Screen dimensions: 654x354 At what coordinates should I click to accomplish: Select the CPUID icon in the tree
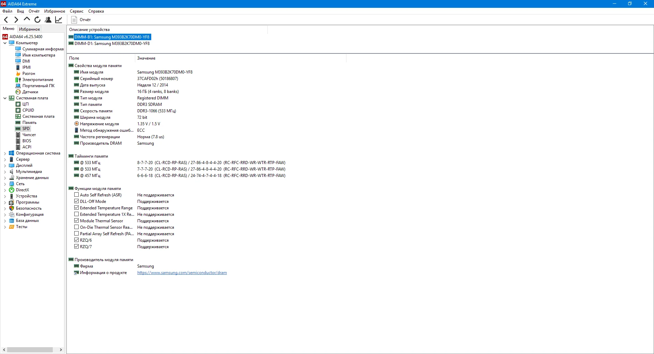coord(18,110)
